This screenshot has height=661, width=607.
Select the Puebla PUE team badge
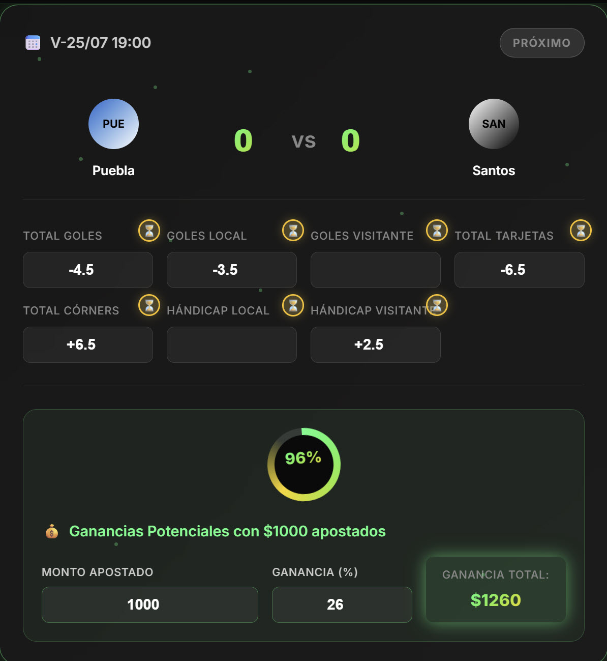[113, 124]
